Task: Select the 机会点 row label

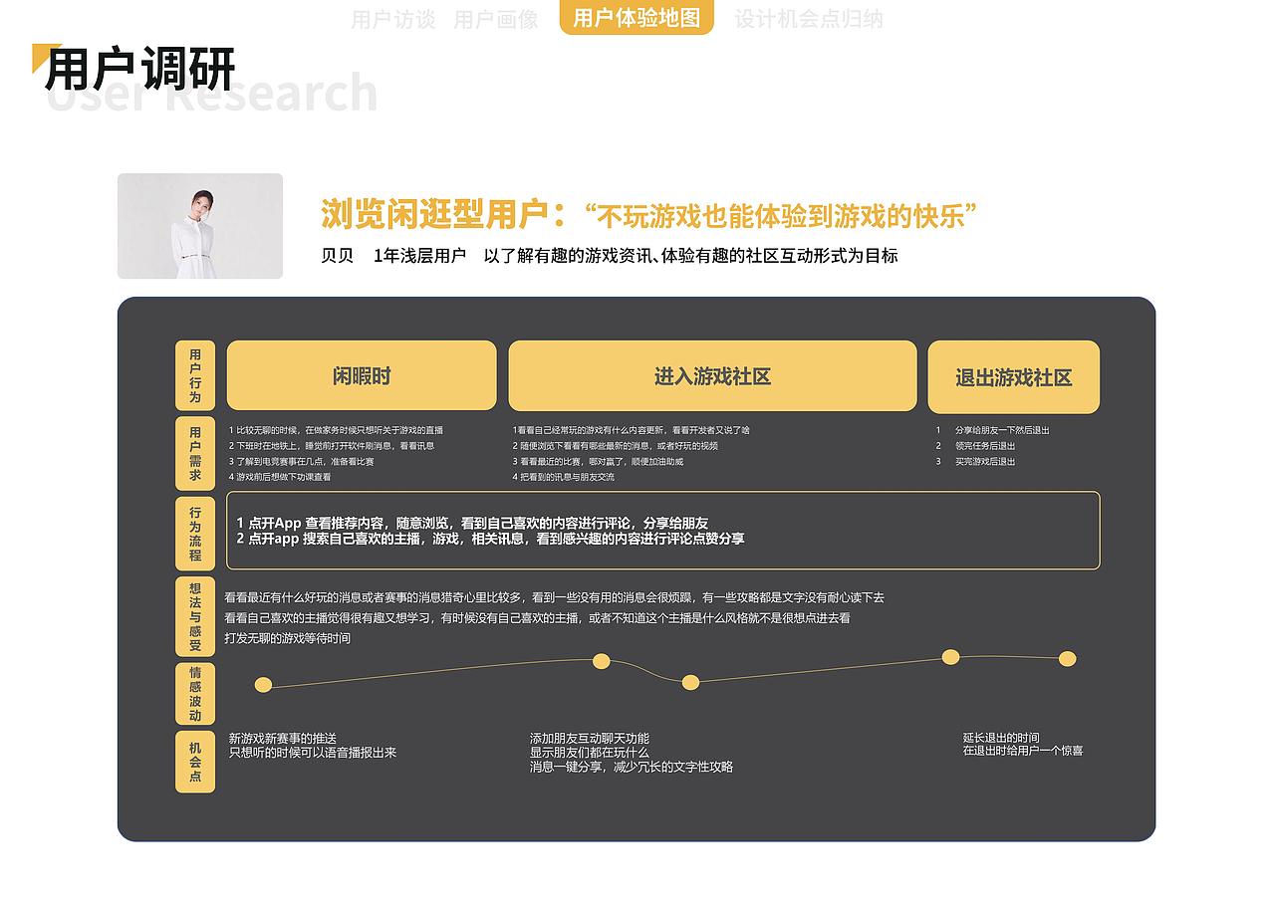Action: 195,762
